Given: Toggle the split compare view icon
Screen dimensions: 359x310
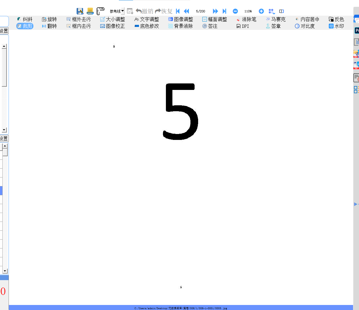Looking at the screenshot, I should point(282,11).
